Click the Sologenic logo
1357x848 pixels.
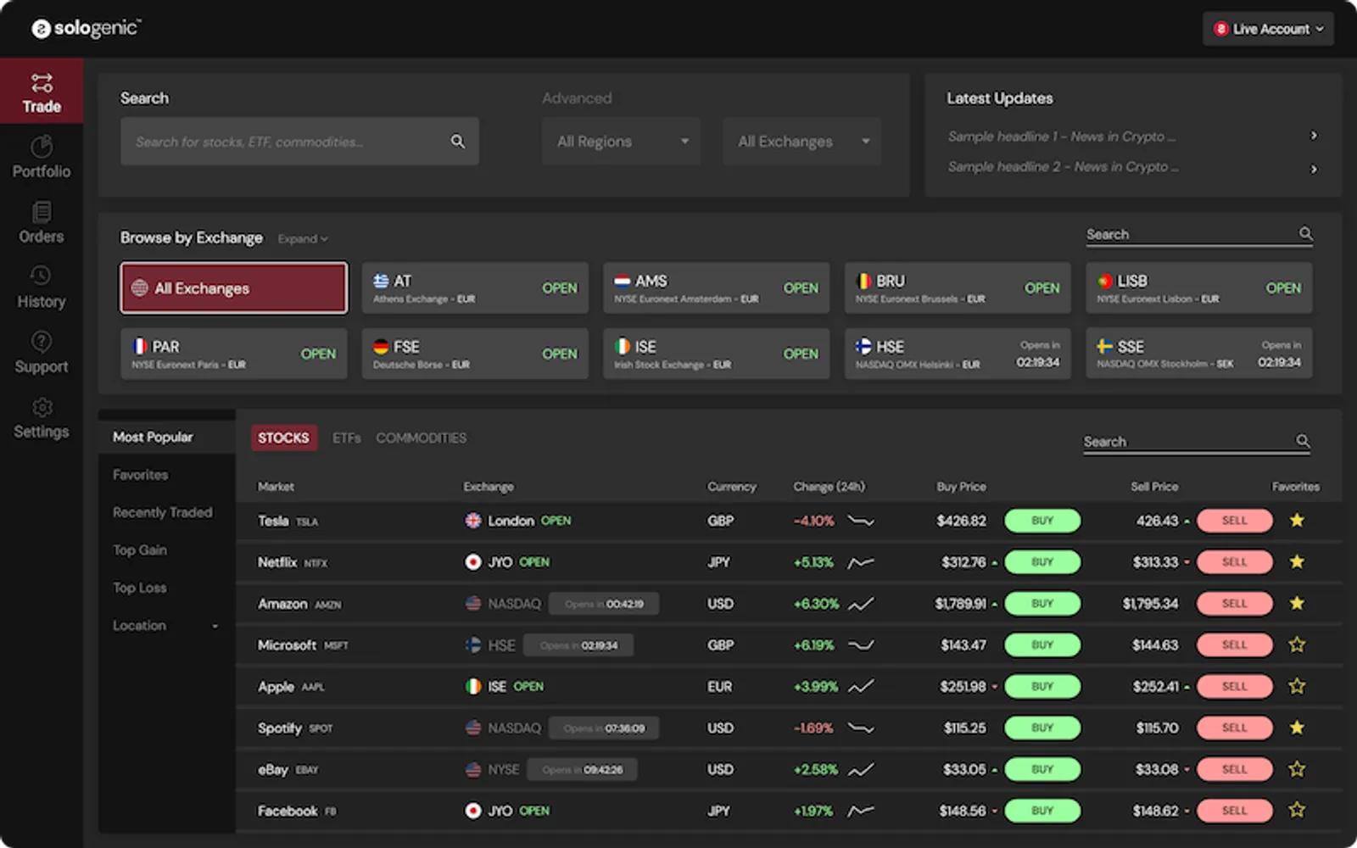[x=86, y=28]
